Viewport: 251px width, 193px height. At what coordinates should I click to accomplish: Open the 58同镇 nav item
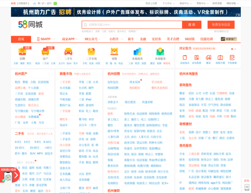coord(190,39)
